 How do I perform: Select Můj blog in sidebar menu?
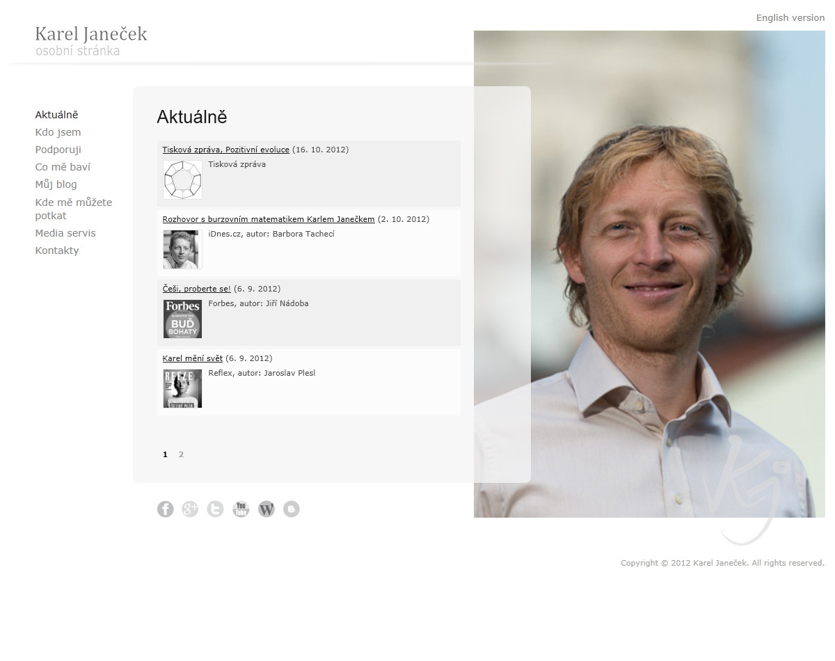pyautogui.click(x=56, y=184)
